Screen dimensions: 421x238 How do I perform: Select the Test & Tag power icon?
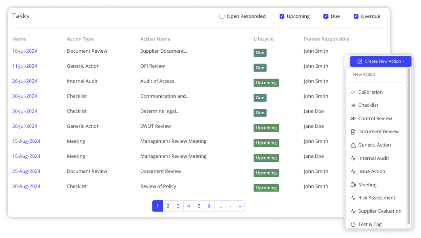[353, 224]
